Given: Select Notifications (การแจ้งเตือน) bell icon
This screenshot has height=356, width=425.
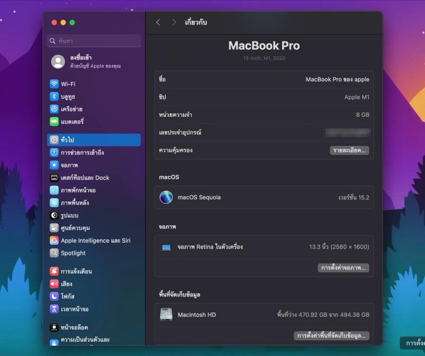Looking at the screenshot, I should click(x=54, y=271).
